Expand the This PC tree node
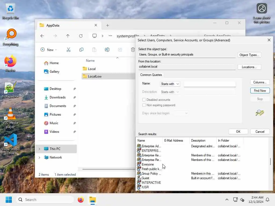This screenshot has height=206, width=275. coord(39,149)
